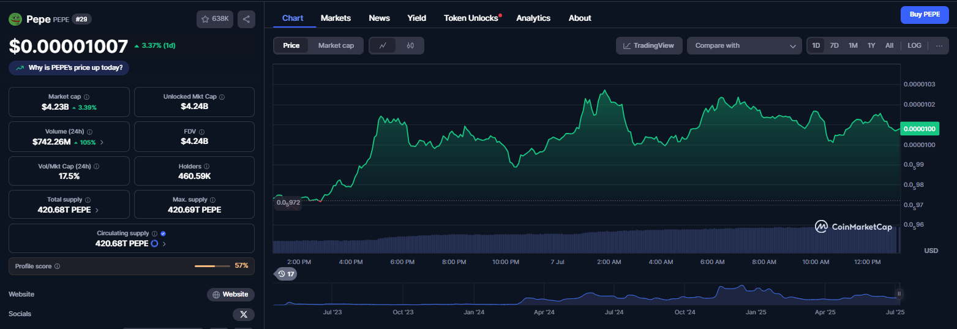
Task: Click Why is PEPE's price up today
Action: (x=69, y=67)
